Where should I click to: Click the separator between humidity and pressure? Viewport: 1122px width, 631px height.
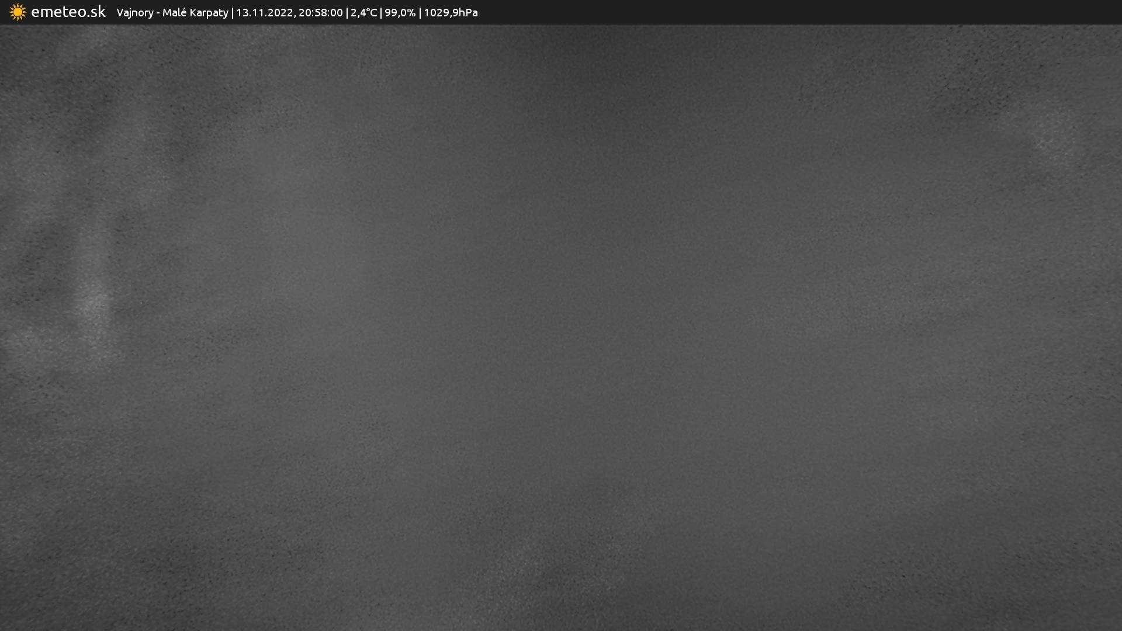(420, 13)
